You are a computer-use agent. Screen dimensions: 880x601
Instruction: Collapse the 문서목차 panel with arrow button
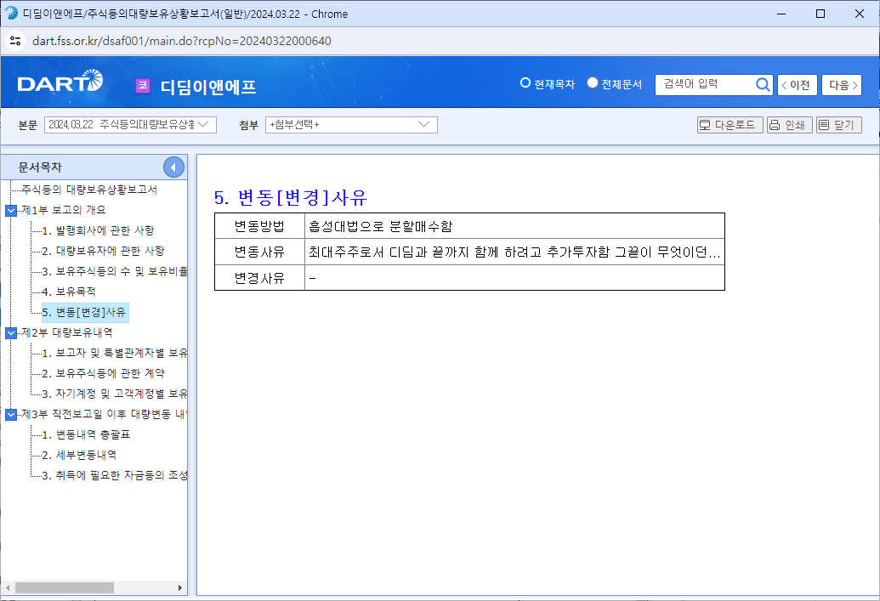[173, 167]
